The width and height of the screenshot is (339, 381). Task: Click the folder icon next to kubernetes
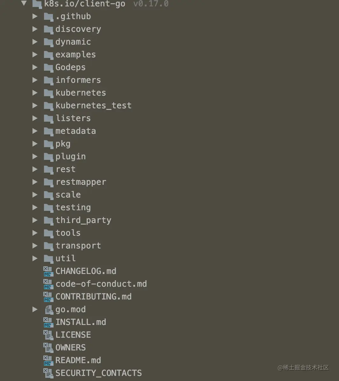coord(48,93)
